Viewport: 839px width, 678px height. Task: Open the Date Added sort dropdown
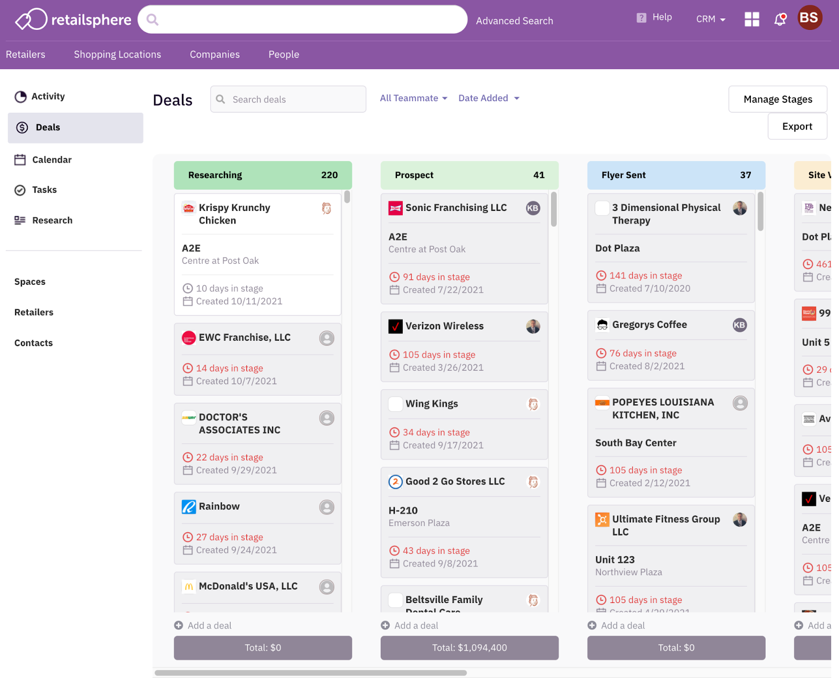click(x=489, y=98)
